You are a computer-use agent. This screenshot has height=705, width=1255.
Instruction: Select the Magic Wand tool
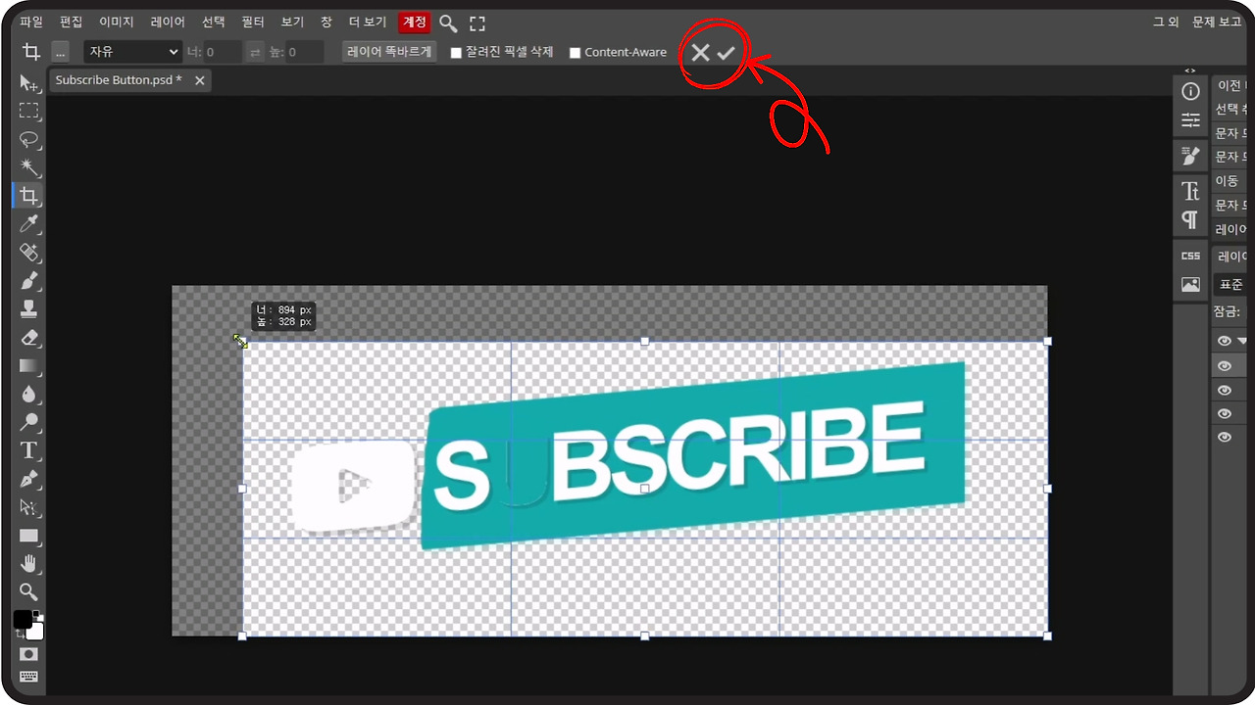click(29, 167)
